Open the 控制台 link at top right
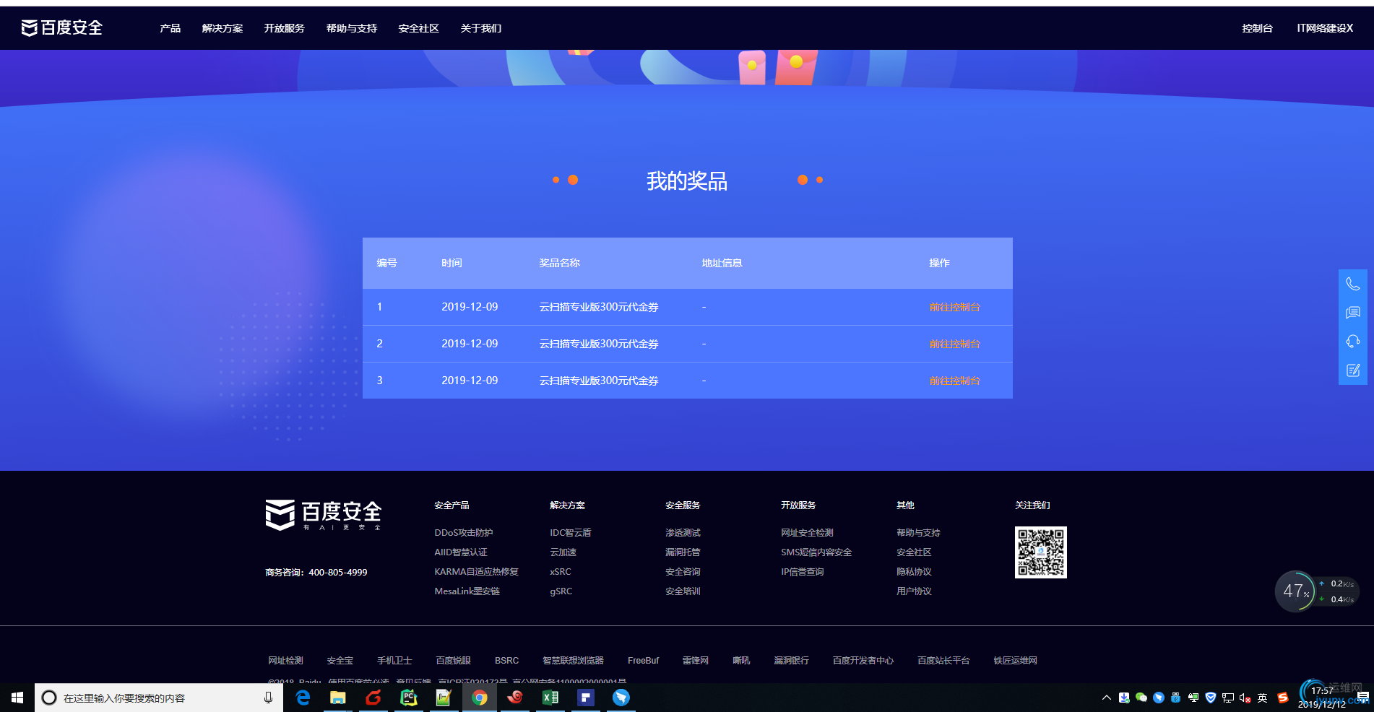 (x=1257, y=27)
